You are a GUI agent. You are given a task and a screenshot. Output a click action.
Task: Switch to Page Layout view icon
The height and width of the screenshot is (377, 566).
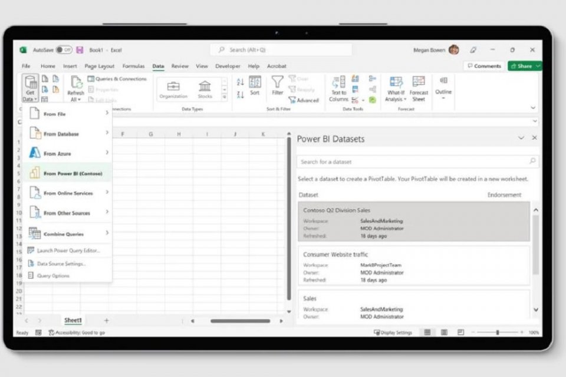[x=444, y=332]
